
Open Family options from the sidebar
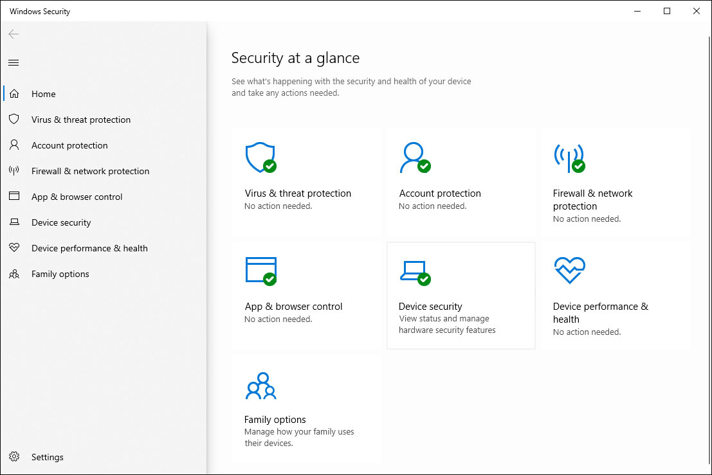pyautogui.click(x=60, y=274)
